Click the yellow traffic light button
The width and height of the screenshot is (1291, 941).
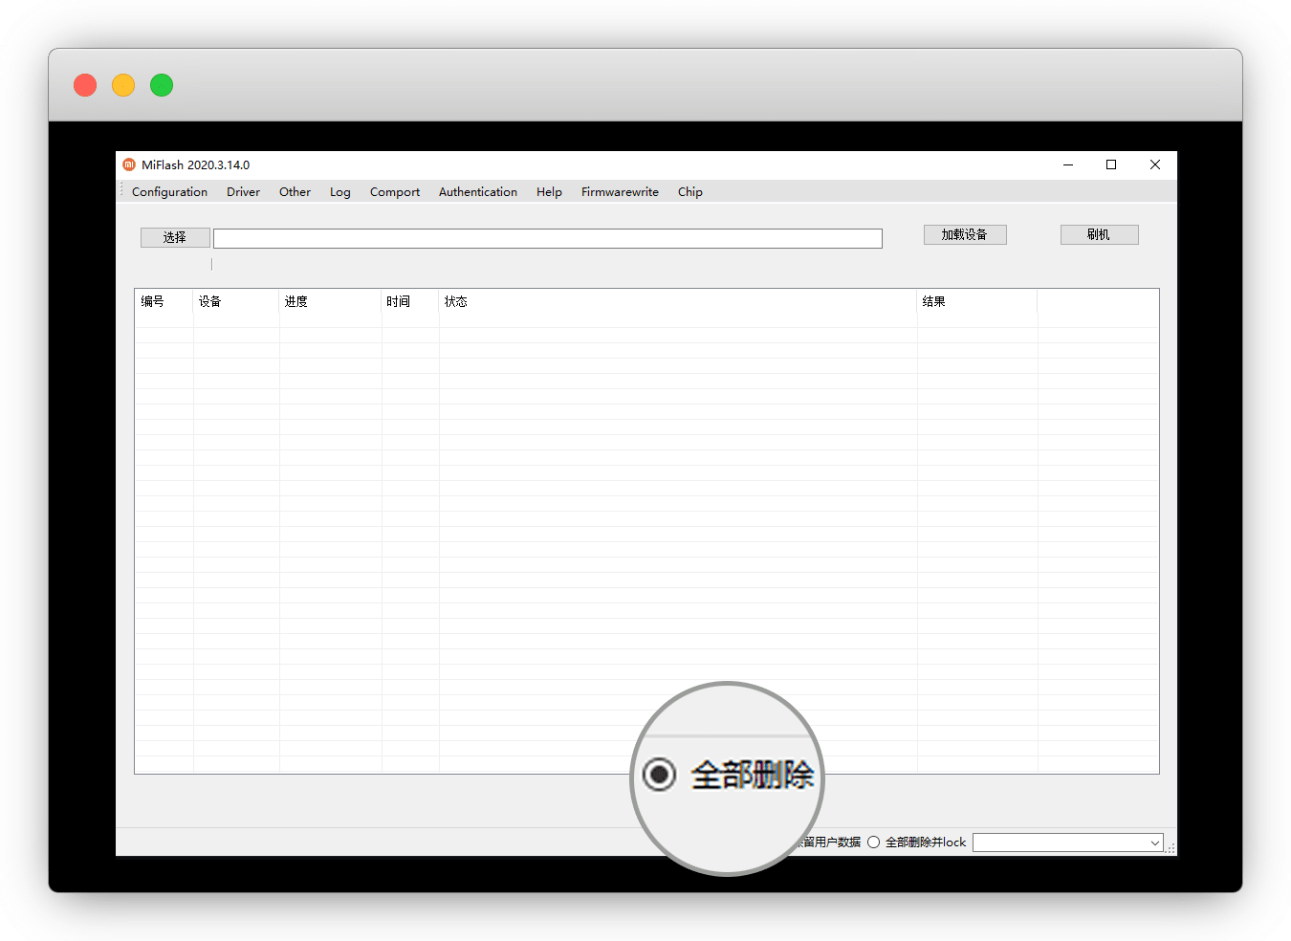pyautogui.click(x=123, y=85)
